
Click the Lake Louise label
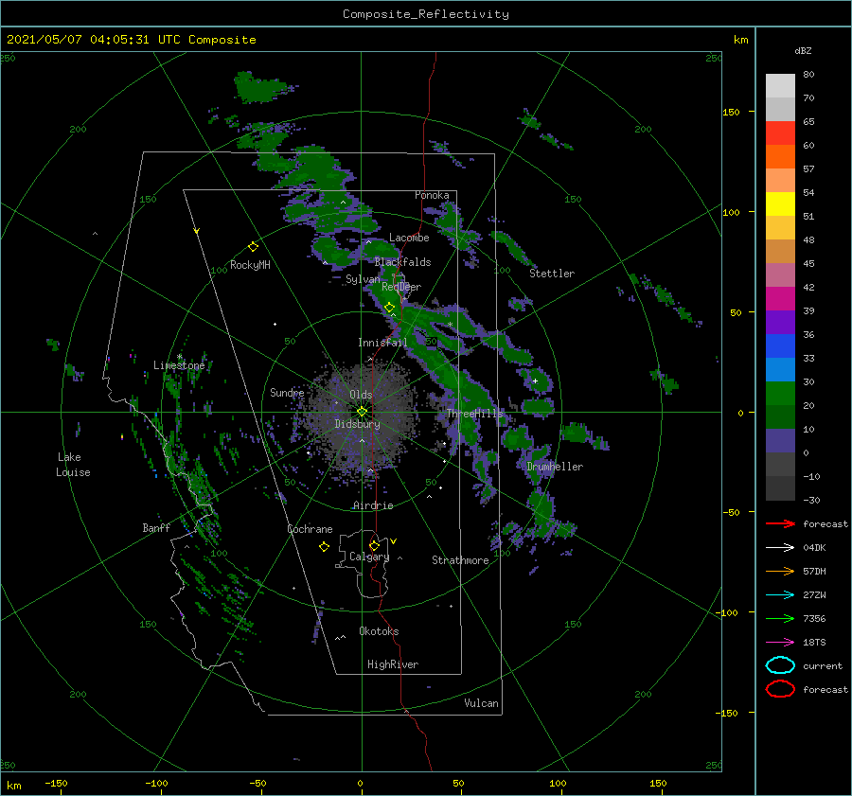click(x=73, y=465)
